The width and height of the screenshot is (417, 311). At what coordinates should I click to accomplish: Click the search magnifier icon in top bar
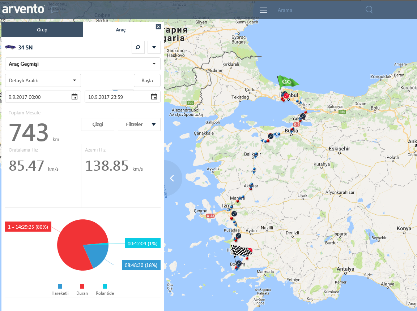tap(369, 10)
